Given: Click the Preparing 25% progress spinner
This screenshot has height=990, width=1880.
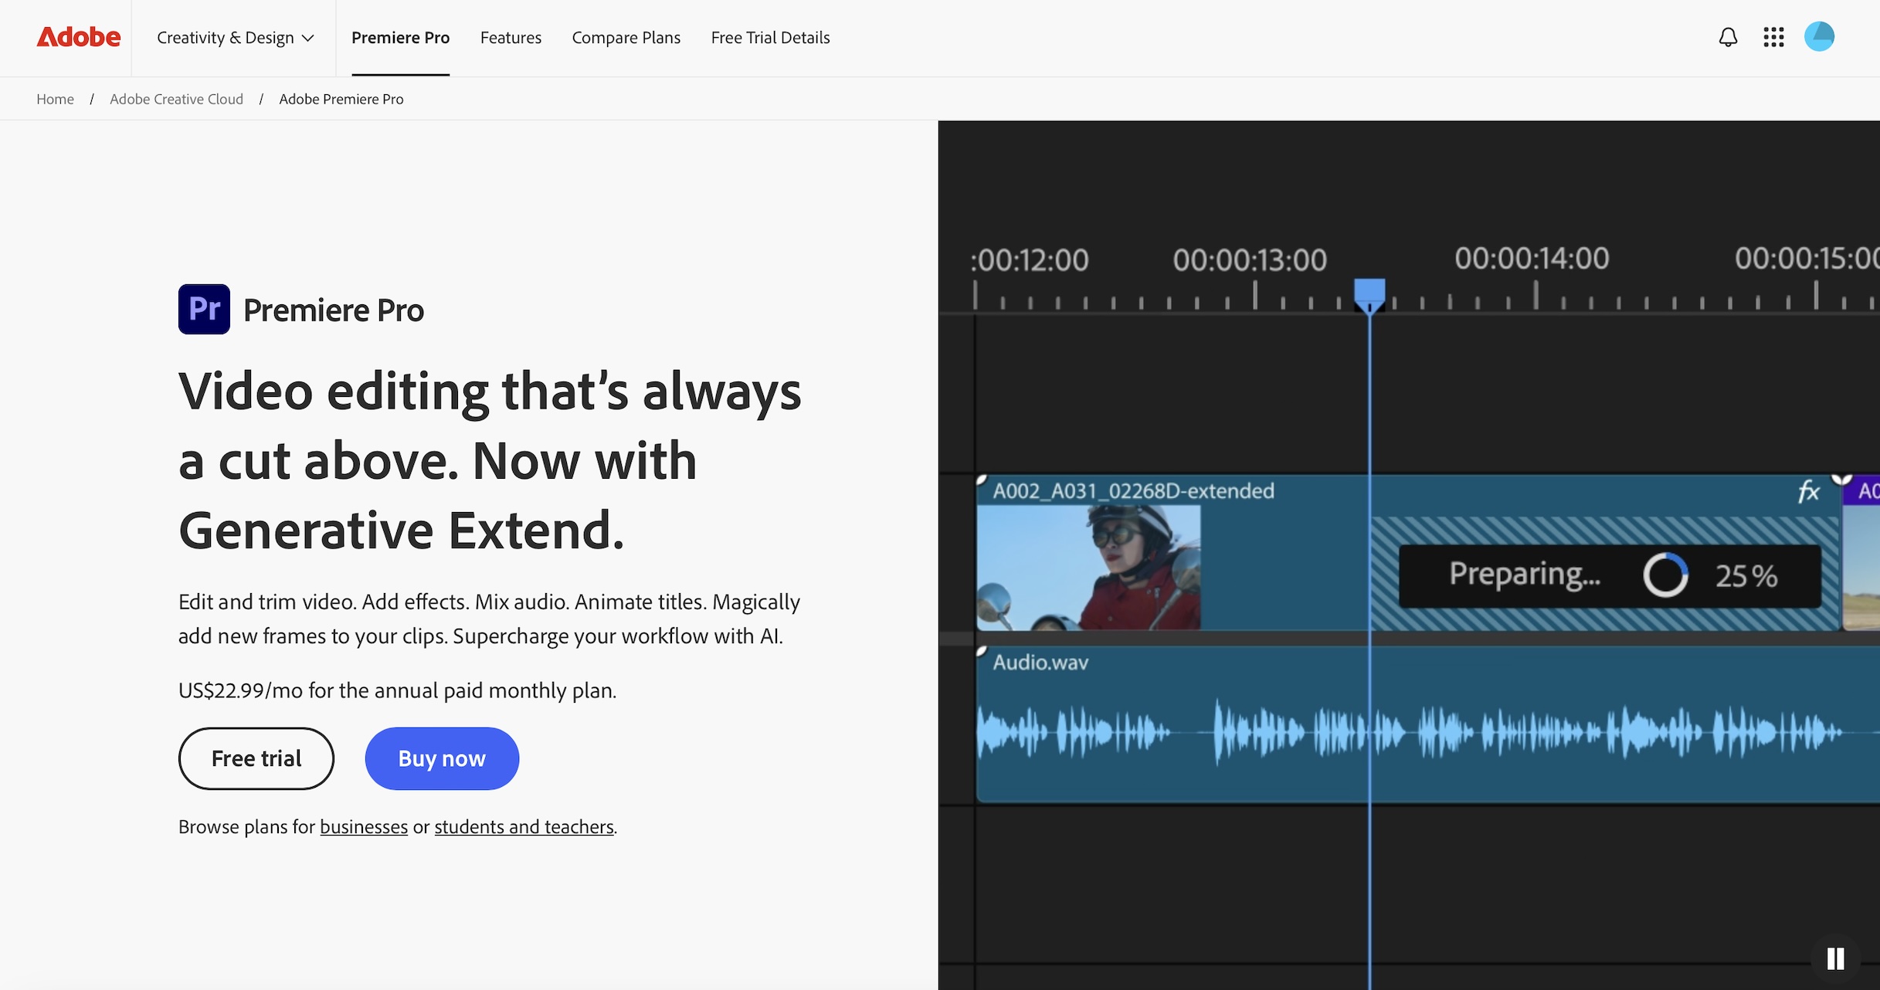Looking at the screenshot, I should [x=1665, y=575].
